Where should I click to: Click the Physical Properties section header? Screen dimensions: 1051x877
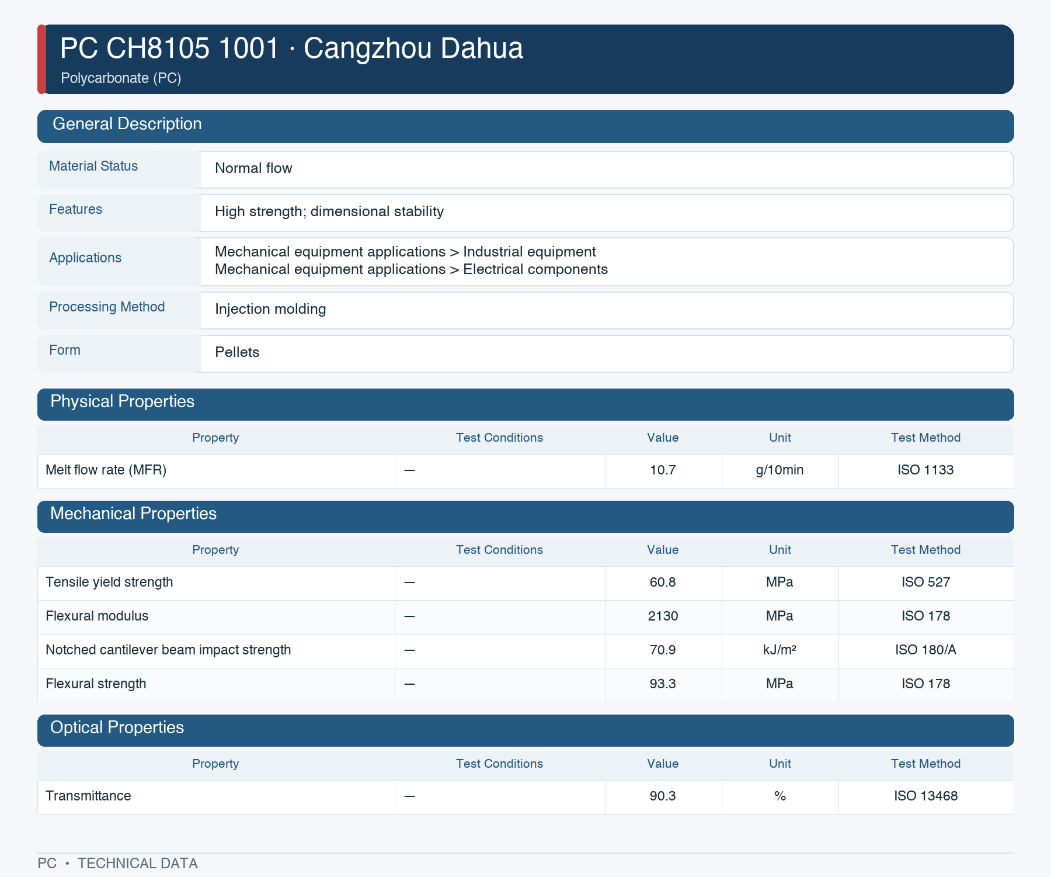pyautogui.click(x=525, y=404)
